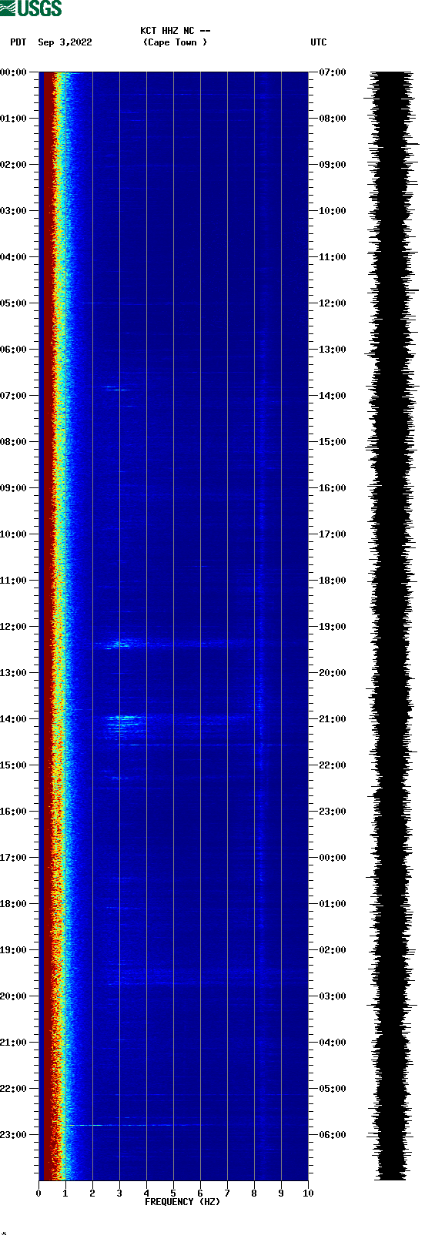
Task: Click the station title "KCT HHZ NC --"
Action: pyautogui.click(x=176, y=31)
